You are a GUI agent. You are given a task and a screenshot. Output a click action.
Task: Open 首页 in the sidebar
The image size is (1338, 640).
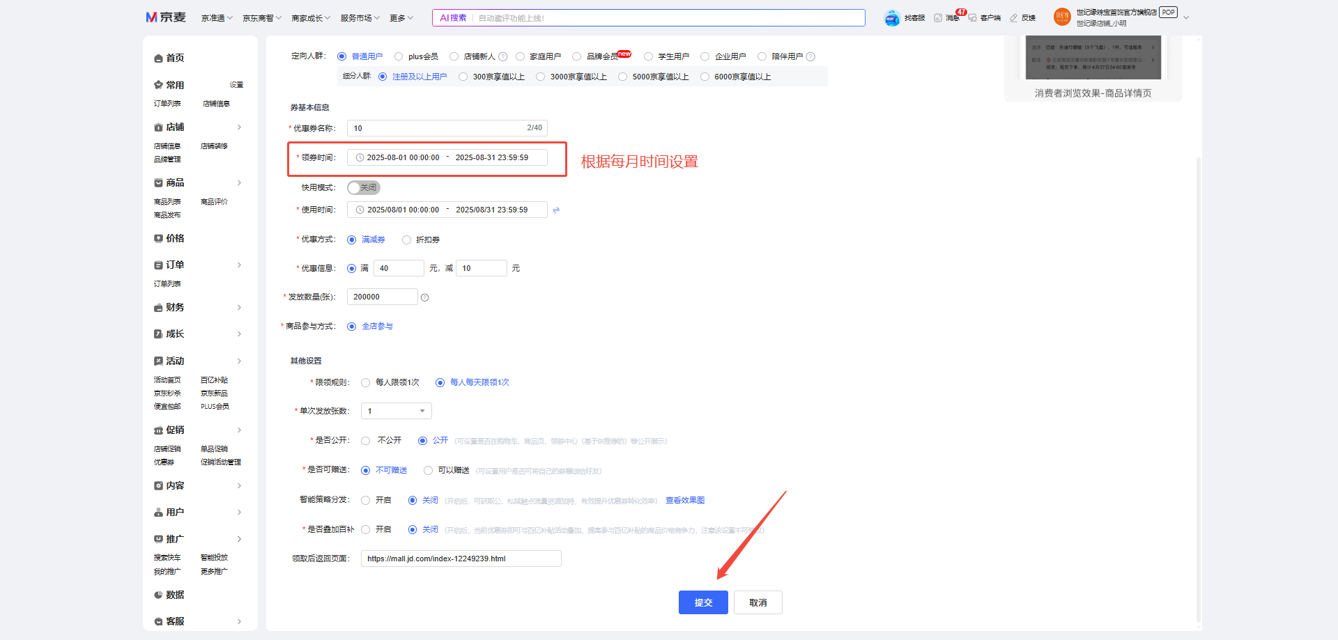[x=174, y=58]
